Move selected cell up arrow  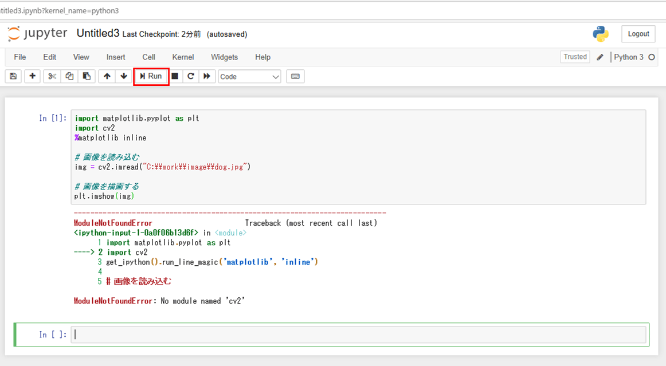pyautogui.click(x=107, y=76)
